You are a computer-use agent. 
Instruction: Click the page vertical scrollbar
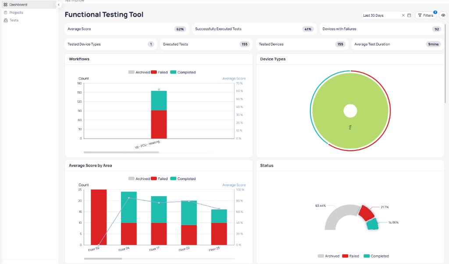(x=445, y=63)
